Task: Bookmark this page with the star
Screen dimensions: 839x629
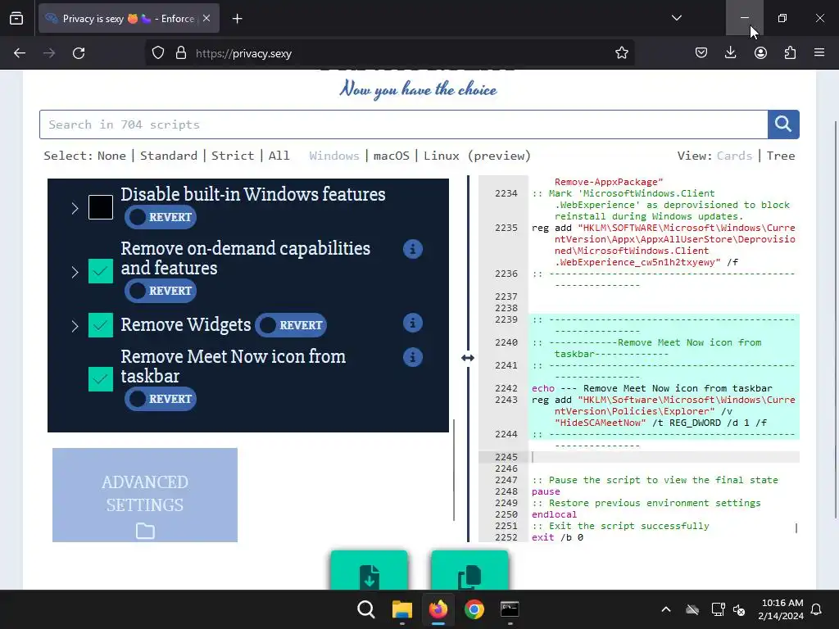Action: (621, 53)
